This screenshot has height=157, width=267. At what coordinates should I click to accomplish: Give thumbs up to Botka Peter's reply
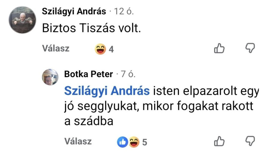[219, 141]
